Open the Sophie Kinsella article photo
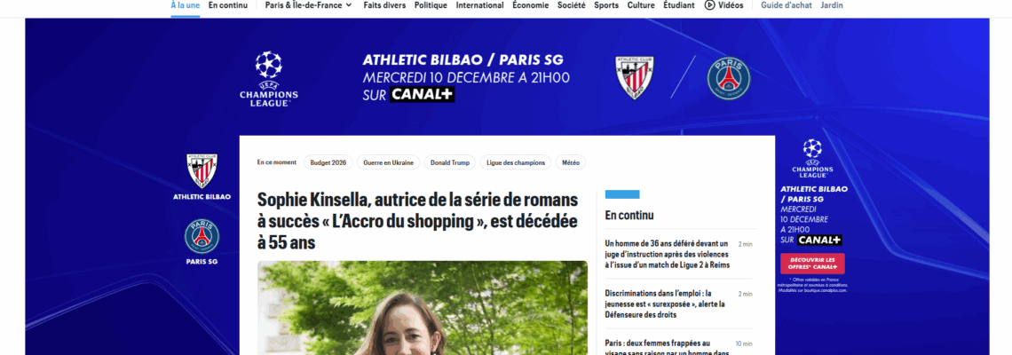The width and height of the screenshot is (1012, 355). (422, 308)
